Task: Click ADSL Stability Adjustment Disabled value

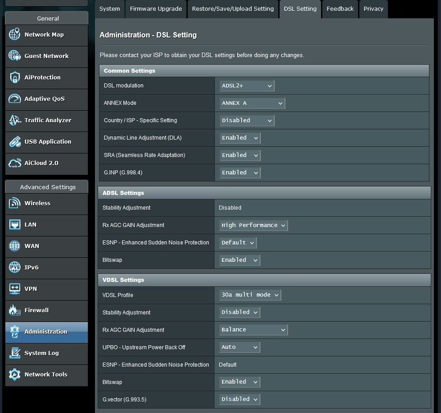Action: coord(230,208)
